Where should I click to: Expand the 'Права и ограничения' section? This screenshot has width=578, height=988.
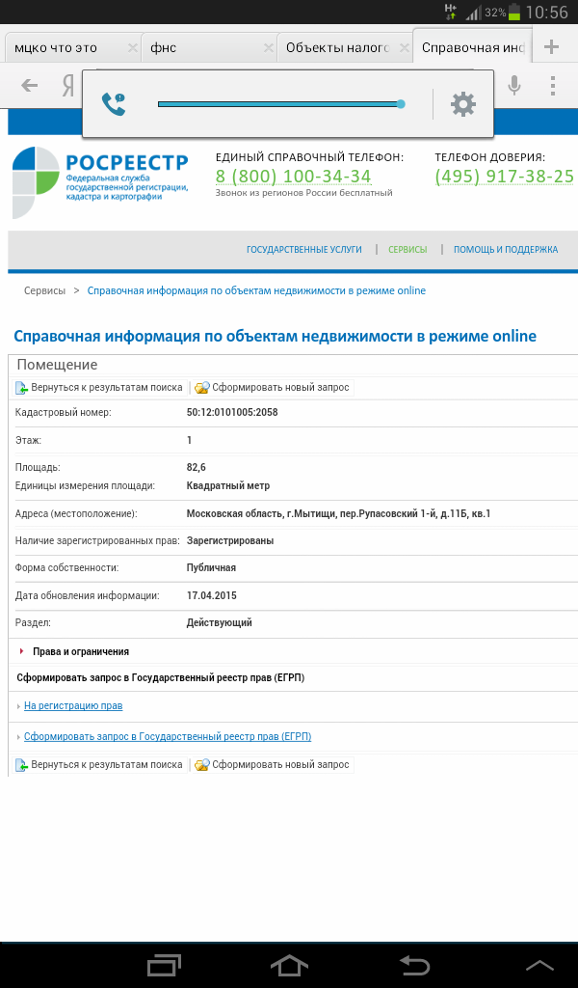[81, 651]
